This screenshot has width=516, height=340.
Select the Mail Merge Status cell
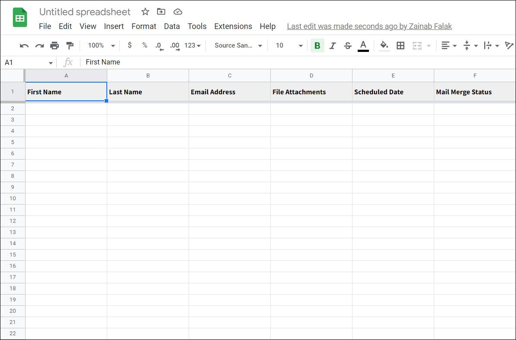pyautogui.click(x=475, y=92)
